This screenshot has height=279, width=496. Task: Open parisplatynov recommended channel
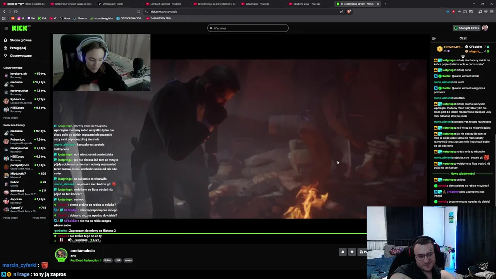pyautogui.click(x=25, y=167)
